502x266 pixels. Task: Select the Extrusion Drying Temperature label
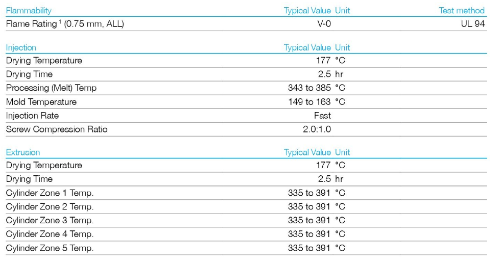point(44,166)
